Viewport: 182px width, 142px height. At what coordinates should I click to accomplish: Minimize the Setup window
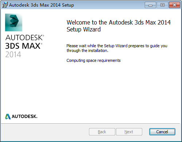click(150, 5)
